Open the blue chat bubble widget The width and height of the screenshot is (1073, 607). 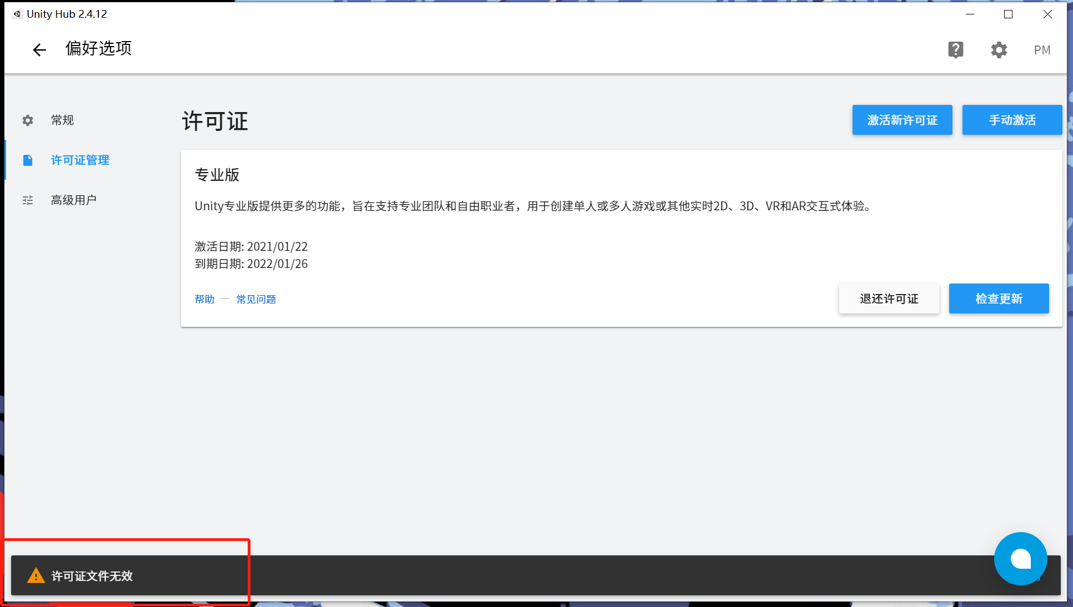[x=1020, y=559]
